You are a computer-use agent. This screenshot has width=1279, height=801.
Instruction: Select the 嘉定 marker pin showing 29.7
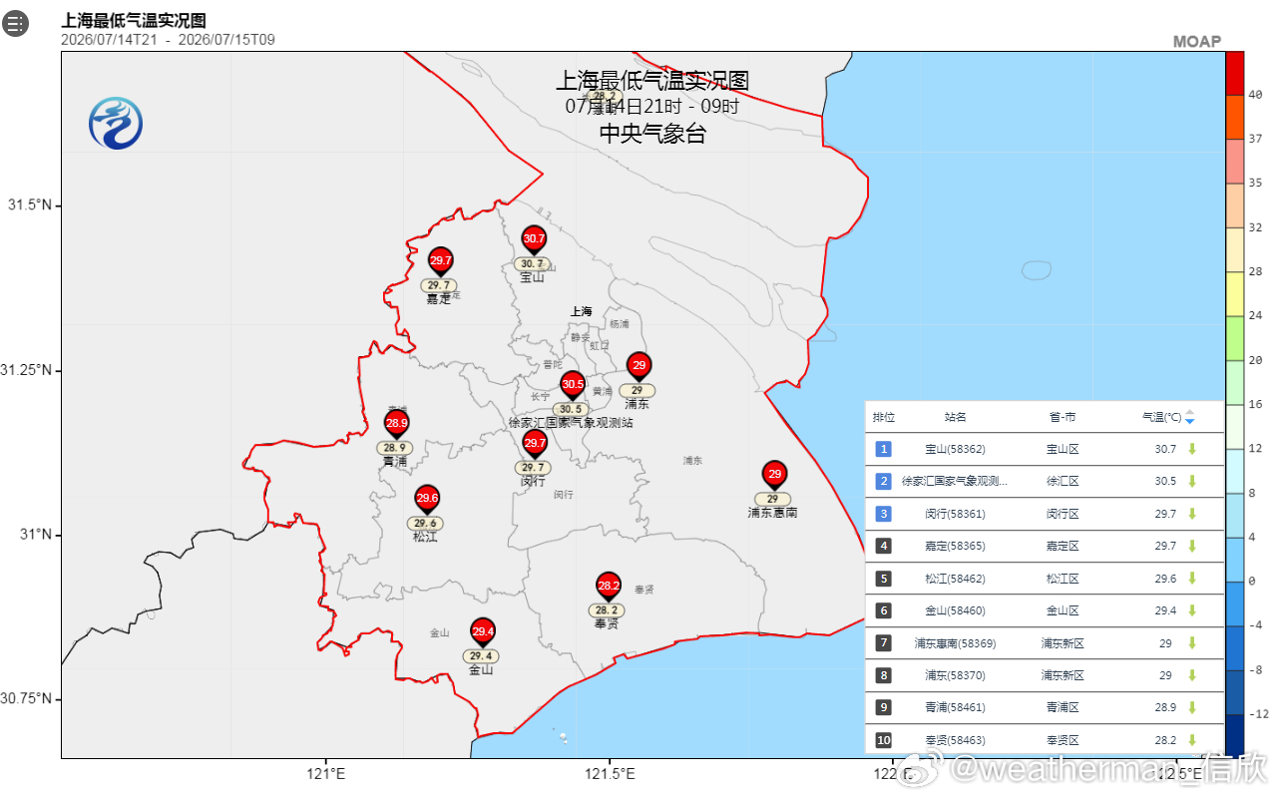coord(440,262)
